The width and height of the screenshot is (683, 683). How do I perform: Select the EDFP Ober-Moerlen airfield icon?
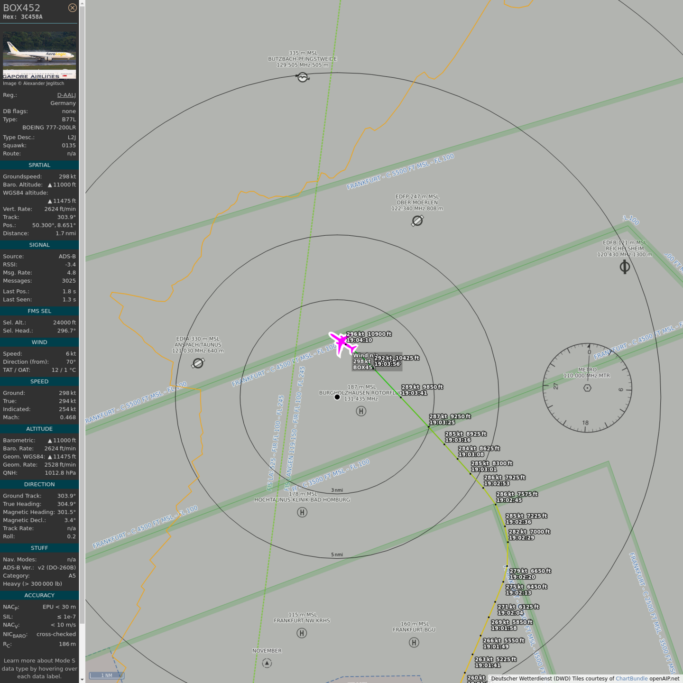point(417,221)
